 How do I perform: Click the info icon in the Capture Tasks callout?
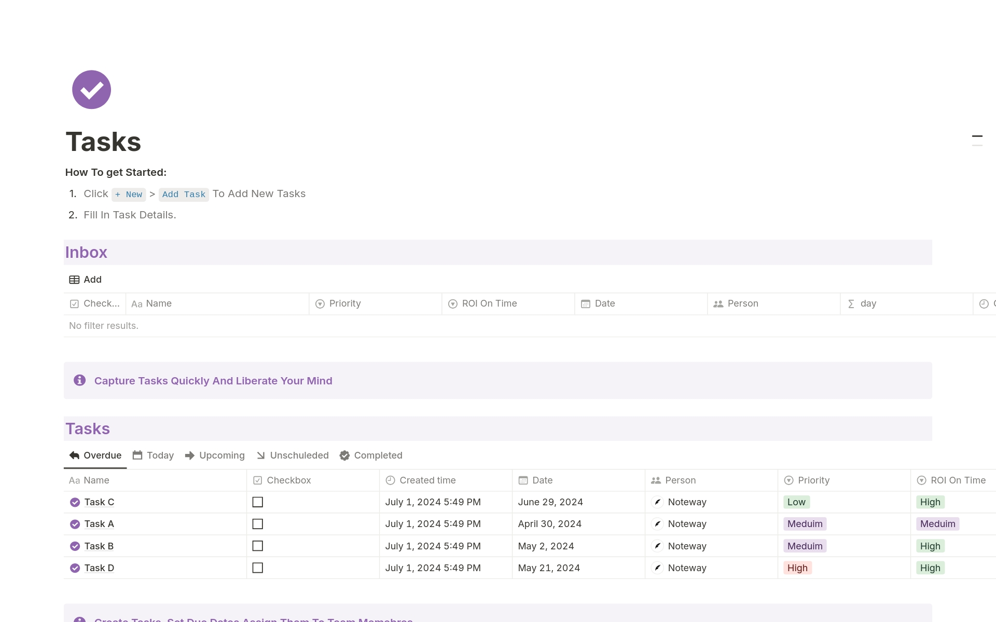pyautogui.click(x=79, y=380)
